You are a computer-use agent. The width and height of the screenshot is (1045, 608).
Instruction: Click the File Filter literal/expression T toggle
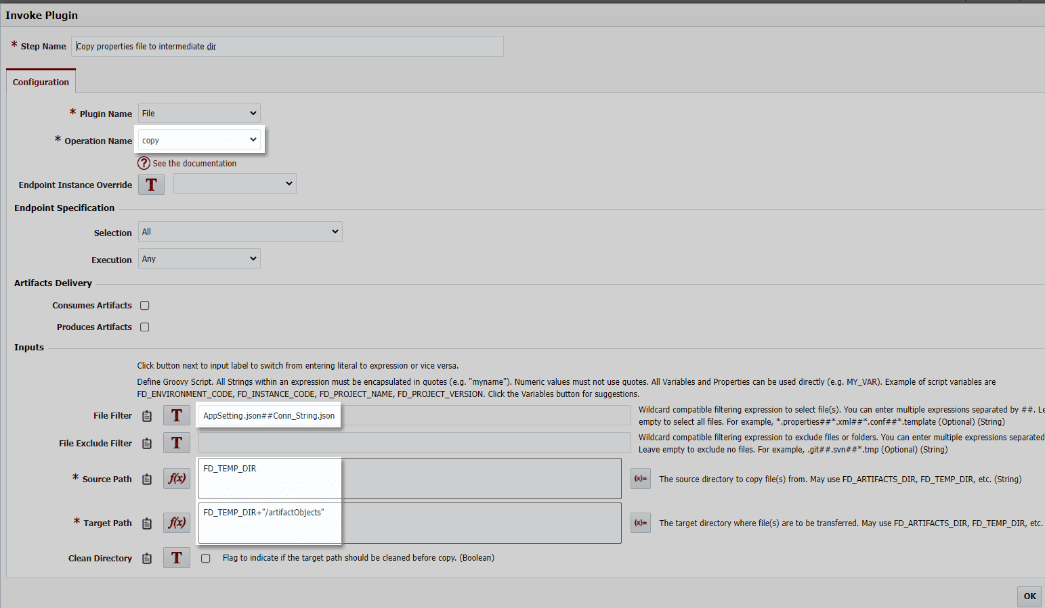177,415
